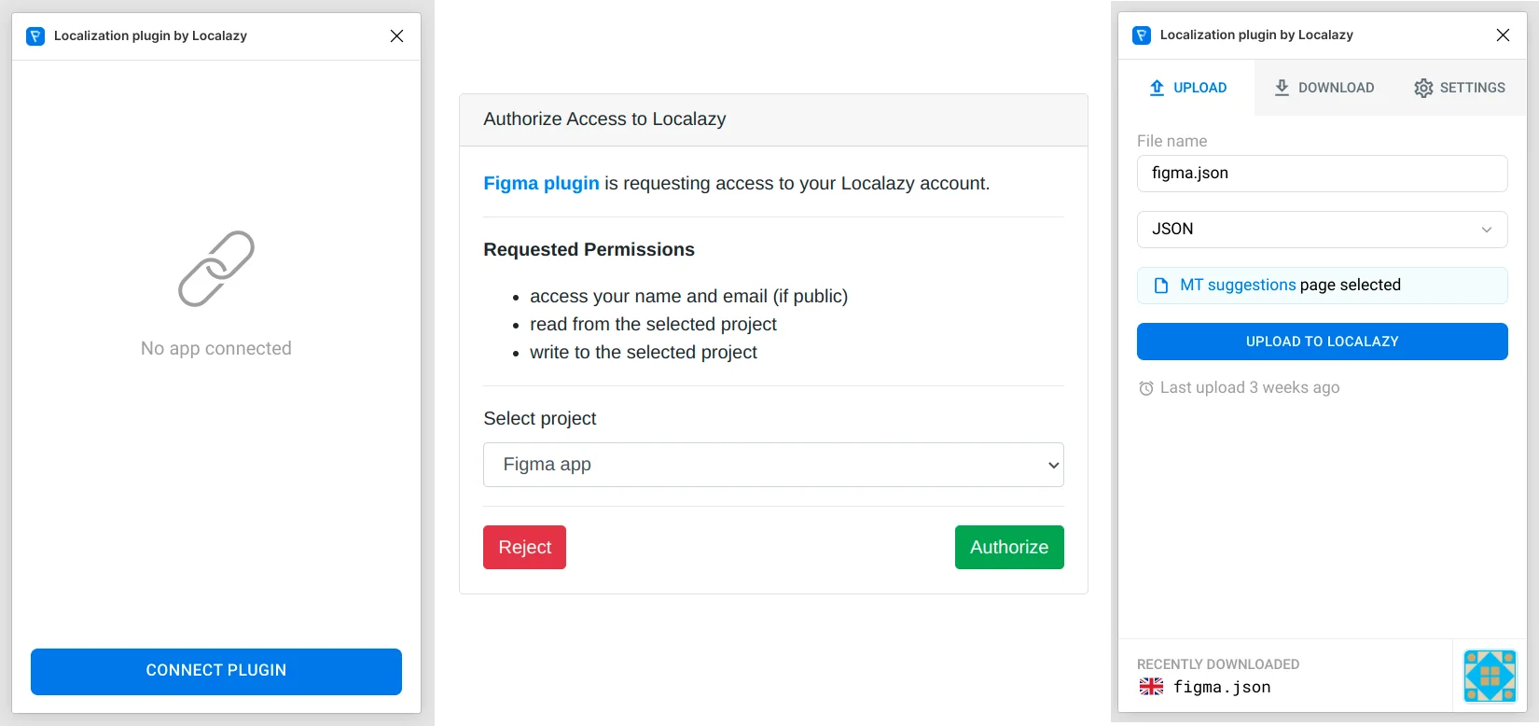This screenshot has height=726, width=1539.
Task: Click the page icon beside MT suggestions
Action: [1161, 286]
